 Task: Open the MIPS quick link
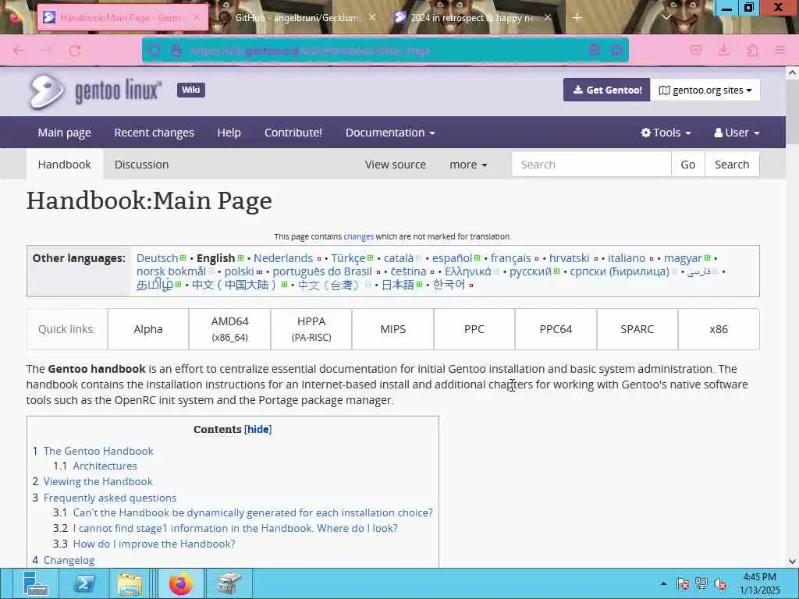click(x=393, y=329)
